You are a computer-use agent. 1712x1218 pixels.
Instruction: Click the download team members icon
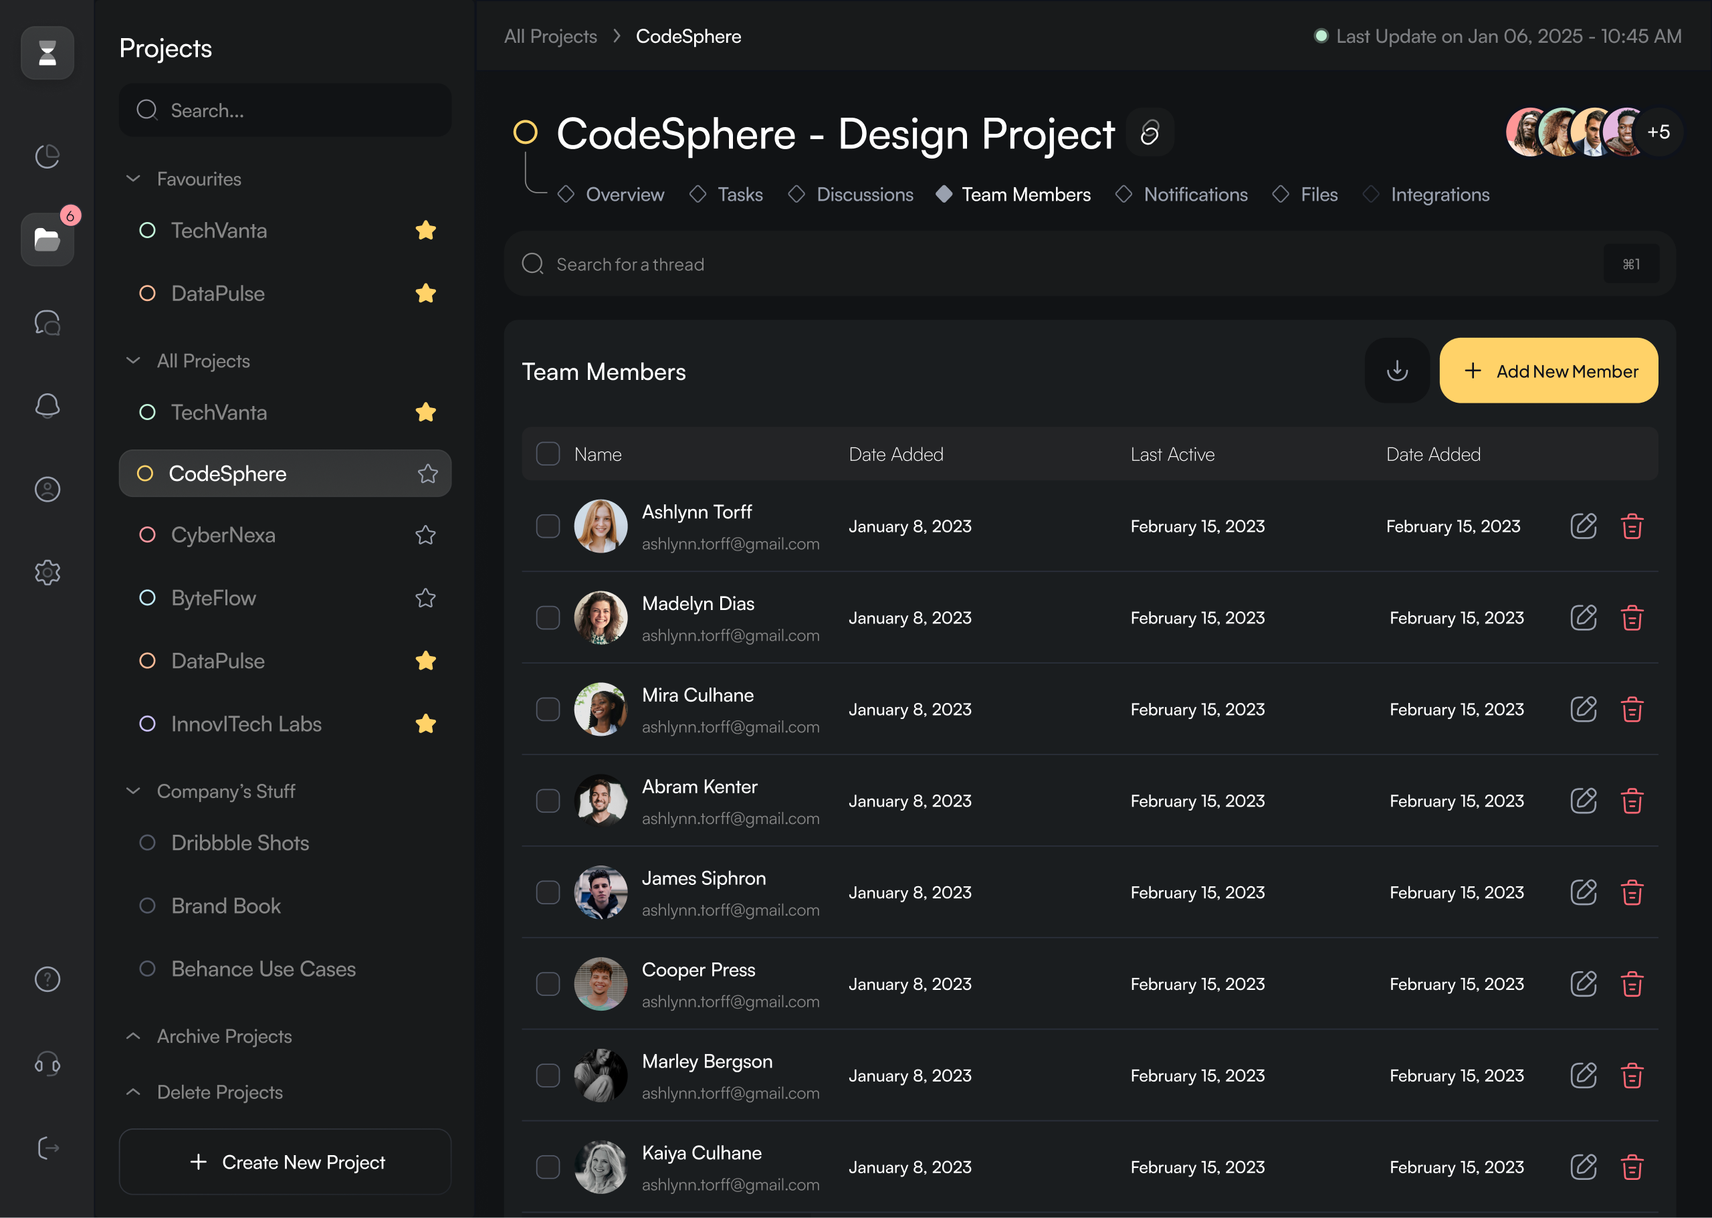coord(1397,371)
